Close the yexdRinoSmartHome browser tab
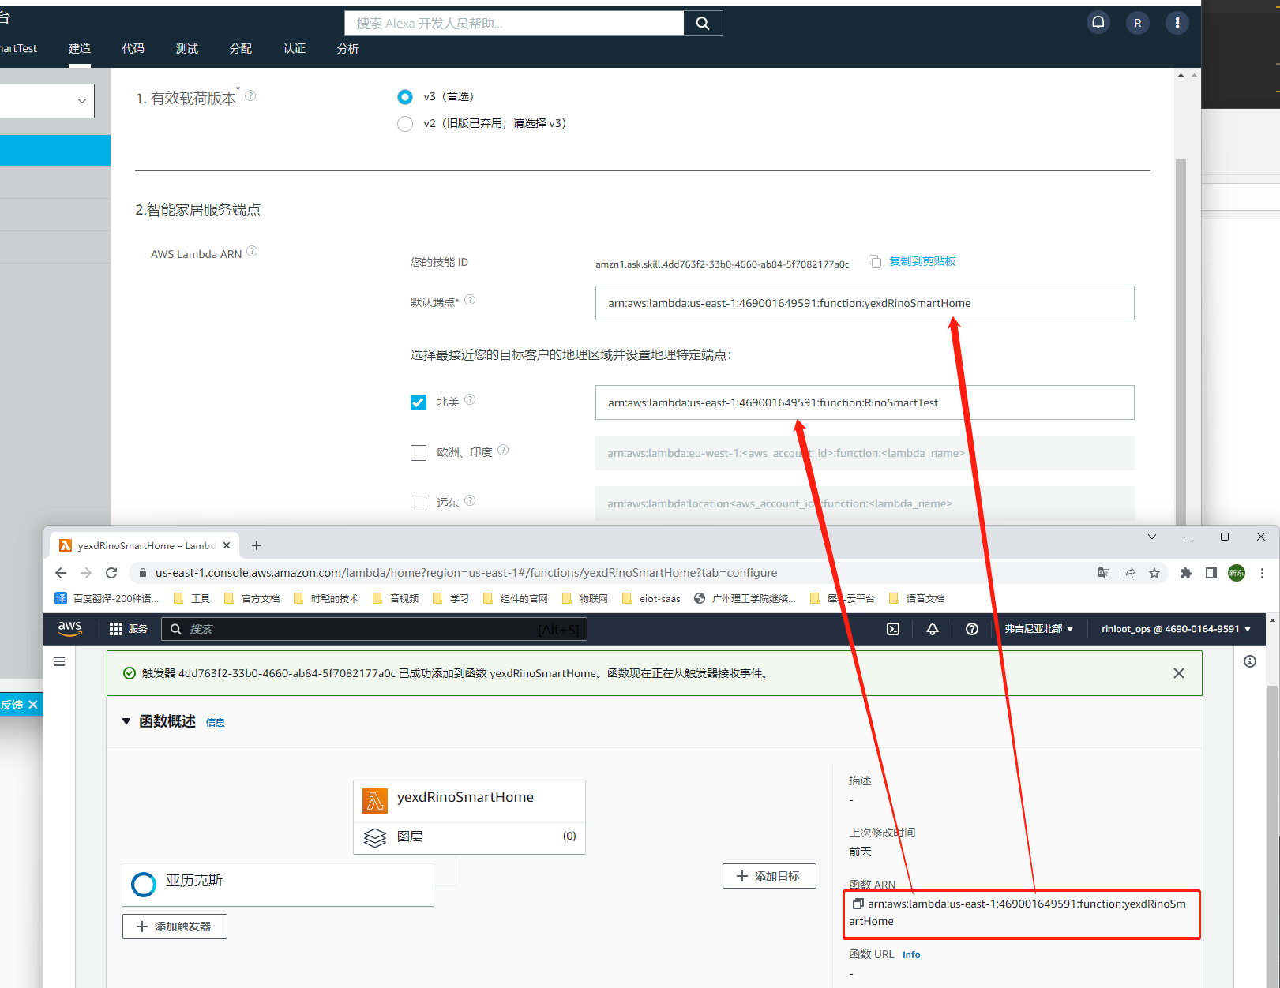The image size is (1280, 988). click(x=227, y=545)
